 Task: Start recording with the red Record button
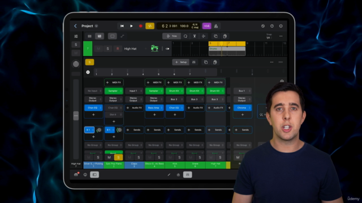(x=140, y=26)
